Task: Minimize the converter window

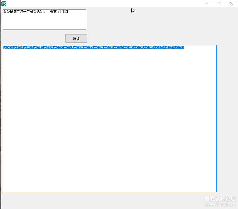Action: (207, 4)
